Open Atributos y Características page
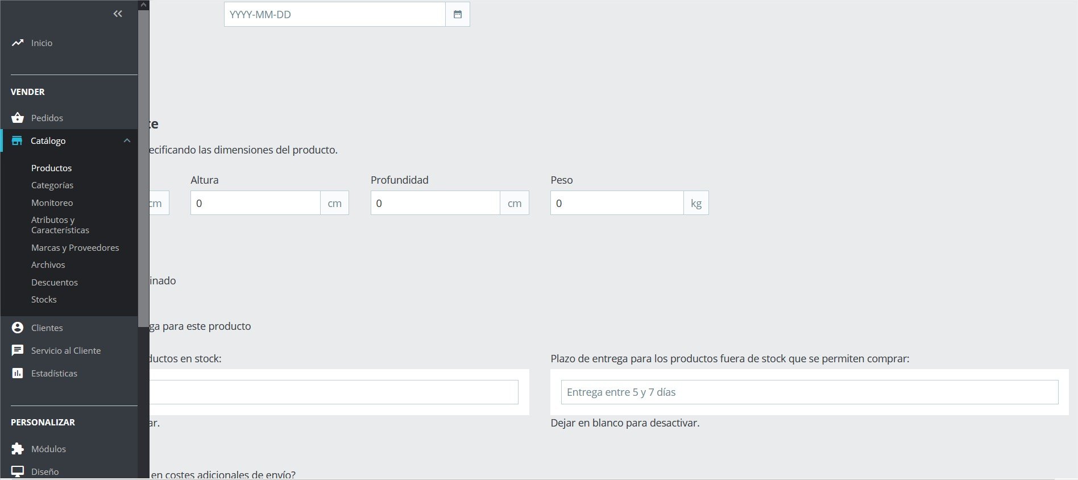The image size is (1078, 480). click(60, 225)
